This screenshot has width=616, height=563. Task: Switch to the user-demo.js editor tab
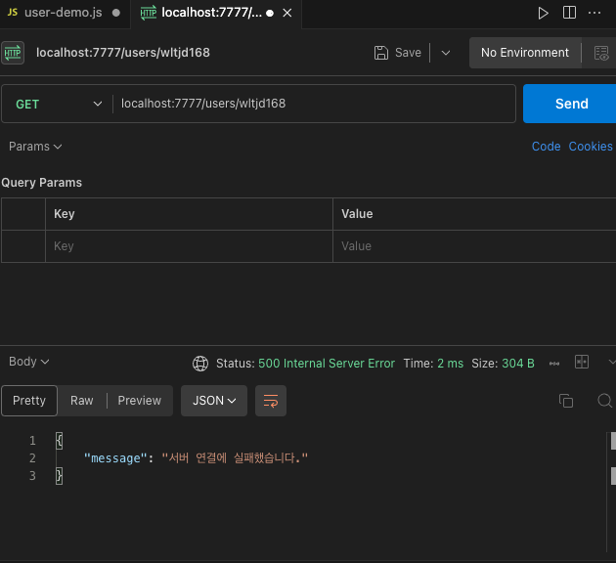[64, 13]
